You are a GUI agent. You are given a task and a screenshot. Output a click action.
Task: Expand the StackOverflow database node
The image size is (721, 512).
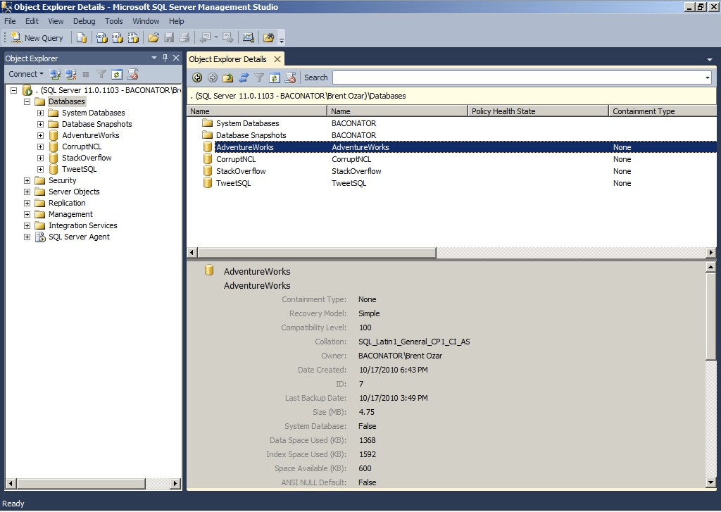pos(40,158)
